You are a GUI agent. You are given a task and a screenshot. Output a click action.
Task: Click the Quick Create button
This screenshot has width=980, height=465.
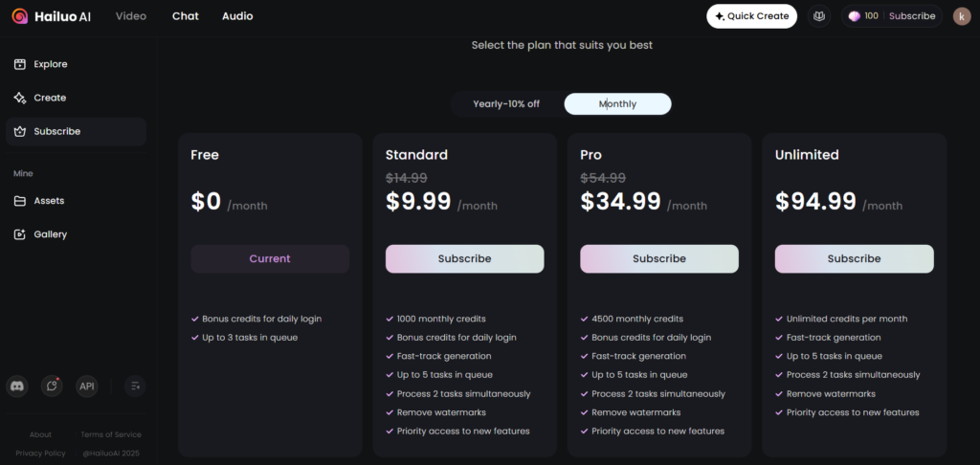(x=752, y=16)
